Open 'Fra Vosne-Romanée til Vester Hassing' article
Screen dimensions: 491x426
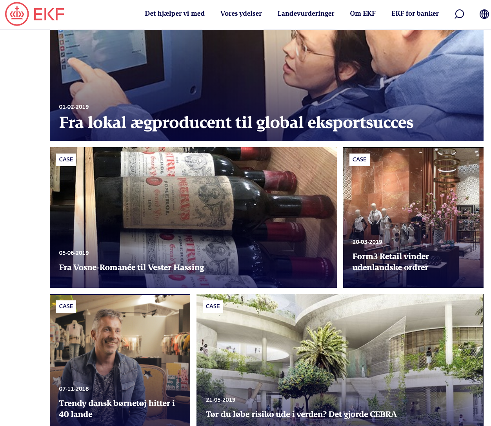tap(131, 267)
